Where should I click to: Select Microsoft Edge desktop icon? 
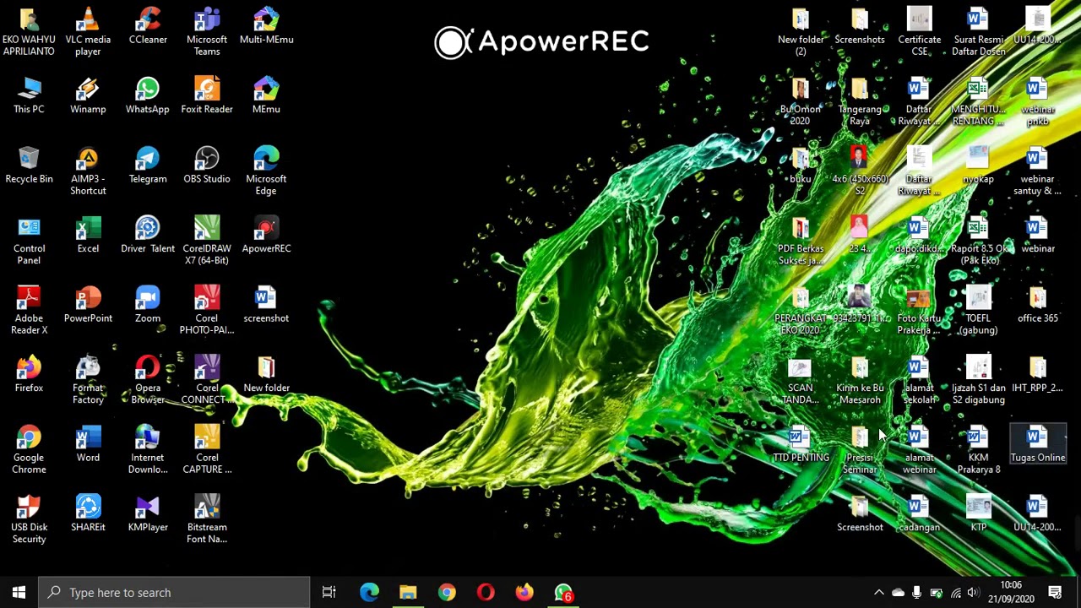[x=266, y=171]
